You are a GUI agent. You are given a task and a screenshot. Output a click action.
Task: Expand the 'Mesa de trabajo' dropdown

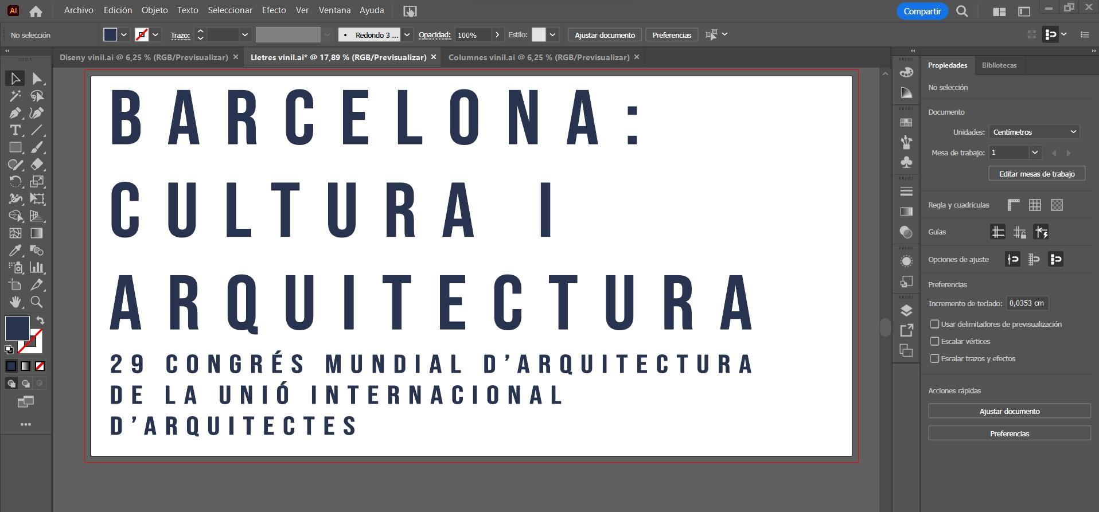[x=1035, y=153]
